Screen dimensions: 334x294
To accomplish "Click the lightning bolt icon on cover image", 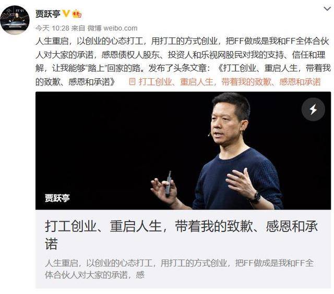I will tap(313, 109).
